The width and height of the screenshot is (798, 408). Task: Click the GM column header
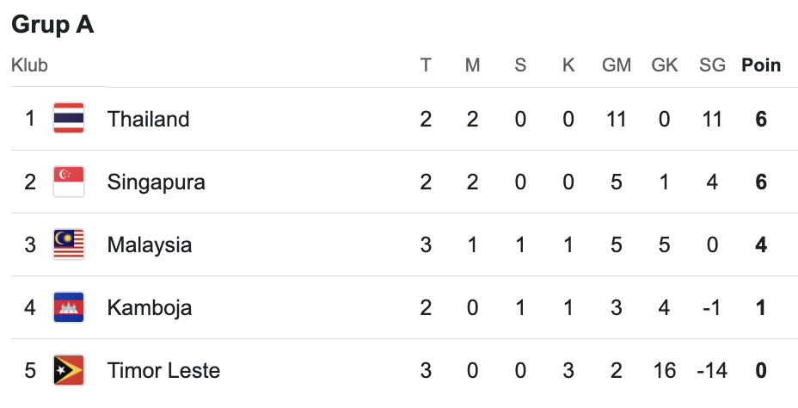(x=617, y=65)
